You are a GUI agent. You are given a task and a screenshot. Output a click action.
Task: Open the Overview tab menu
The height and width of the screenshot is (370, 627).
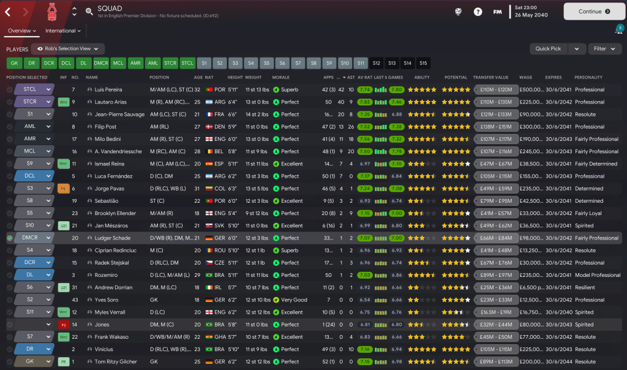click(x=22, y=31)
